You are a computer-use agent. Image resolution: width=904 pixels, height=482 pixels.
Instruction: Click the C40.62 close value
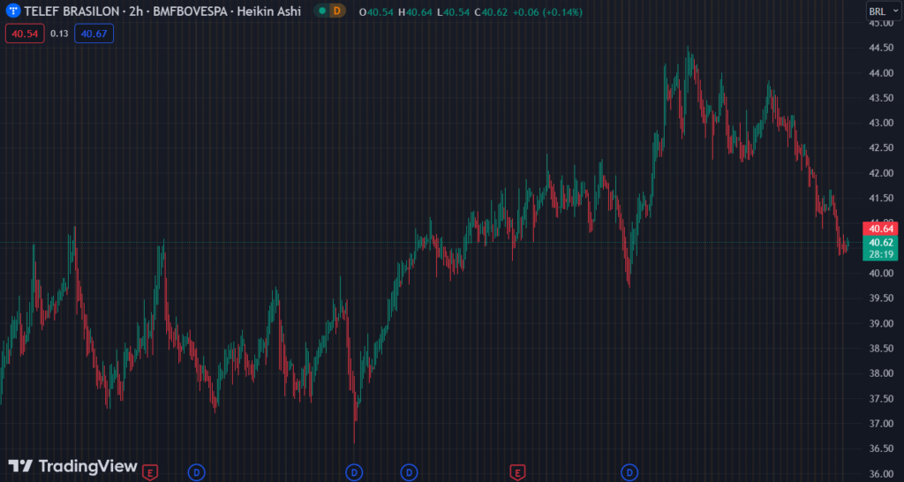[491, 12]
